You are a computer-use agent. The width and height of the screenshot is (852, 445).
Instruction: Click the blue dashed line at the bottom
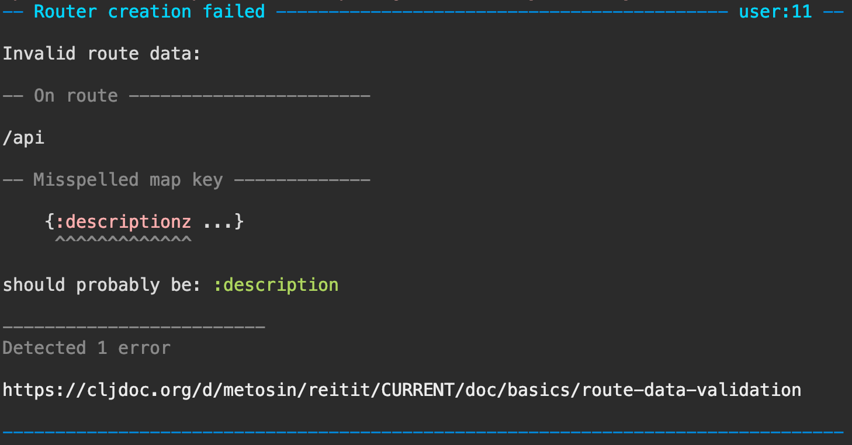tap(423, 432)
